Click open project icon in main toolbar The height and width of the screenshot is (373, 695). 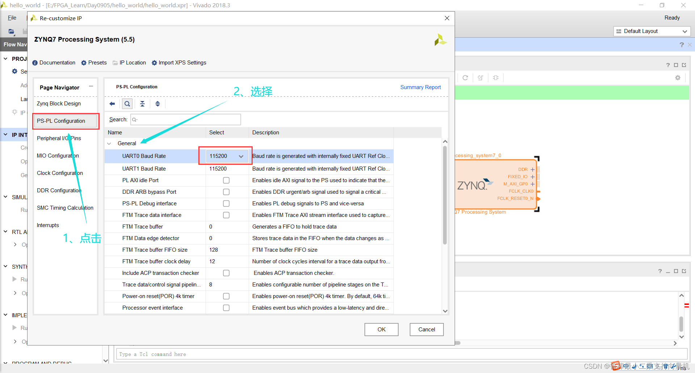12,32
